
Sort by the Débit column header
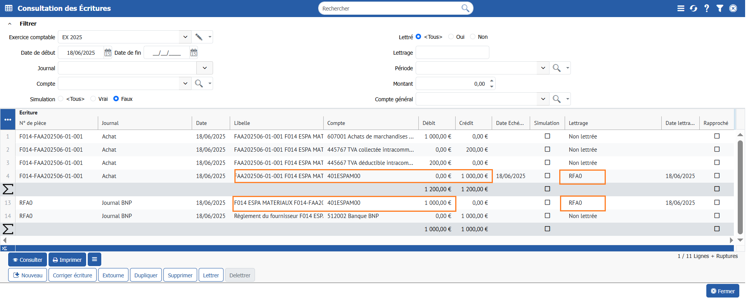pyautogui.click(x=429, y=123)
